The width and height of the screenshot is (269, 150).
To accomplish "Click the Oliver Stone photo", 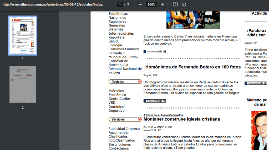I will coord(259,130).
